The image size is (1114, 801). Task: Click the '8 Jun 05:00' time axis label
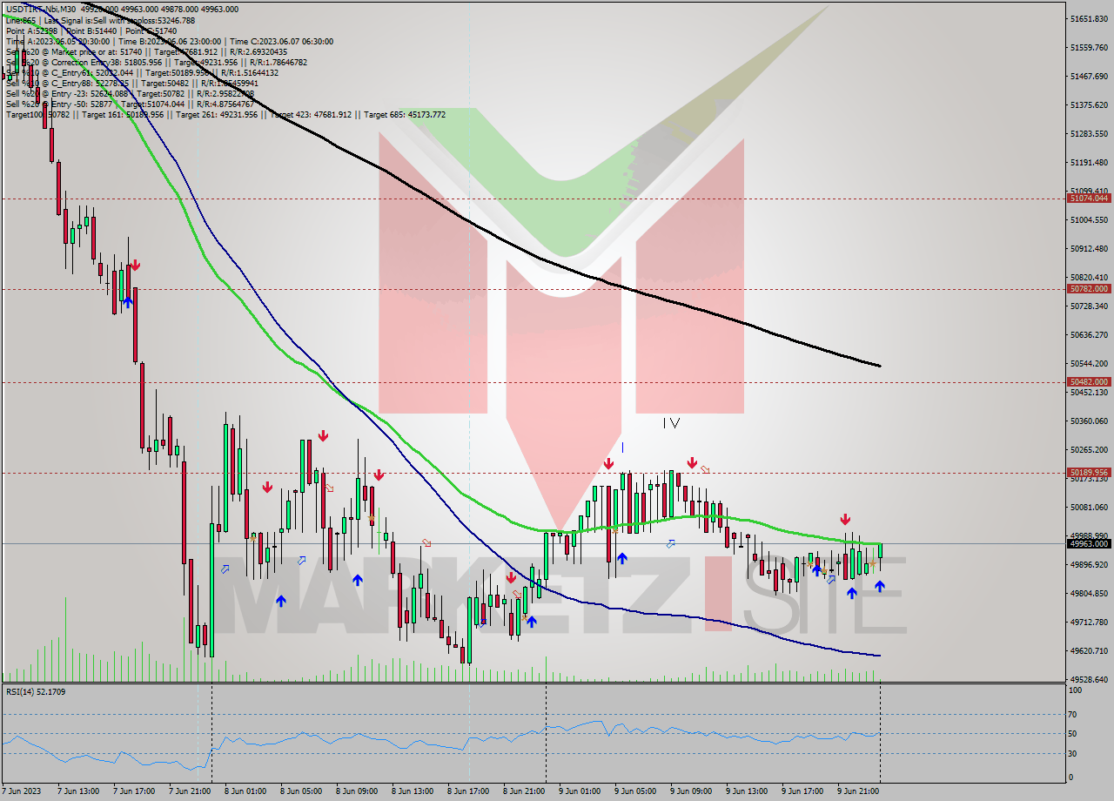(x=301, y=791)
